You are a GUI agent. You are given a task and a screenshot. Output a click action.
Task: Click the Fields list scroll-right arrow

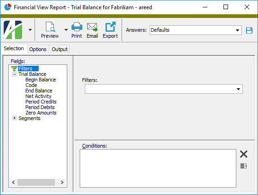click(62, 182)
